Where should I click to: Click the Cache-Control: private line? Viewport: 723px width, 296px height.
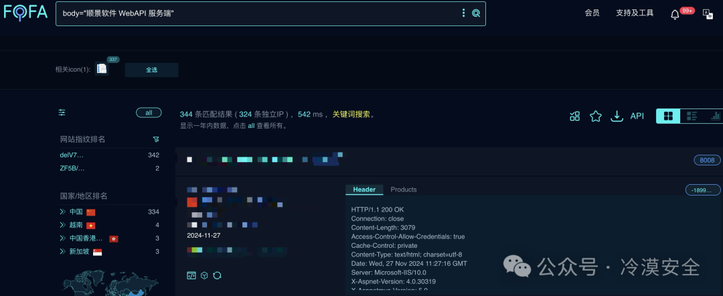pos(384,246)
